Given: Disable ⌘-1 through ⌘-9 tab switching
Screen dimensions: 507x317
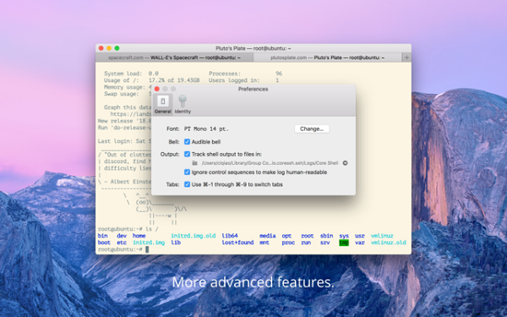Looking at the screenshot, I should click(187, 184).
